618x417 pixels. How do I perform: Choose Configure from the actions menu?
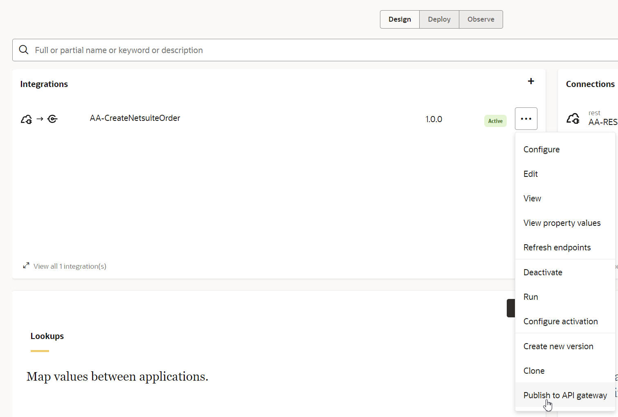coord(542,149)
